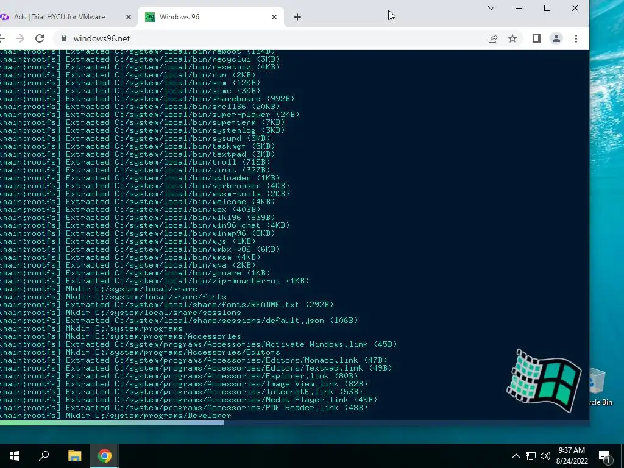Image resolution: width=624 pixels, height=468 pixels.
Task: Click the line extracting 'Image View.link (82B)'
Action: pyautogui.click(x=184, y=384)
